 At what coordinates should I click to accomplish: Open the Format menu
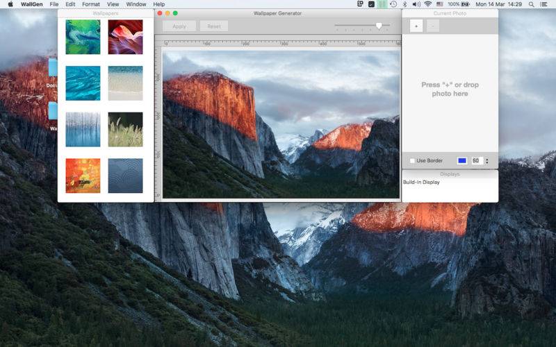pyautogui.click(x=91, y=4)
